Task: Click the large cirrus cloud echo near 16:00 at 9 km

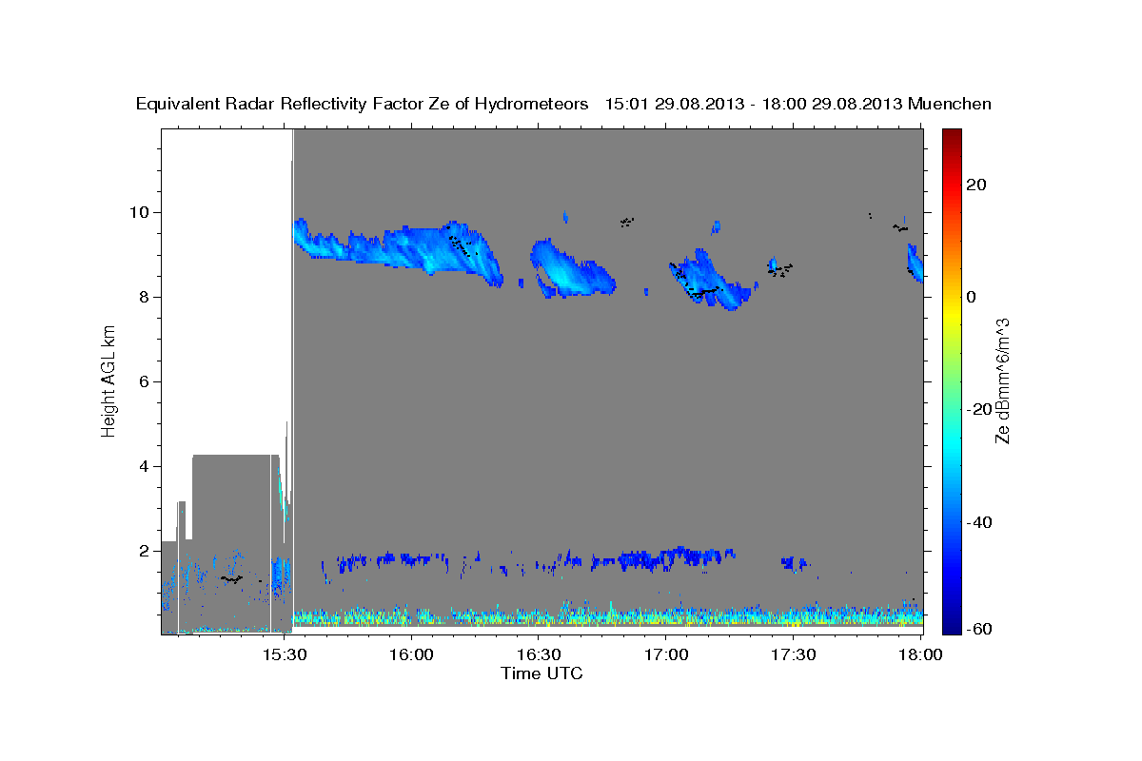Action: 400,249
